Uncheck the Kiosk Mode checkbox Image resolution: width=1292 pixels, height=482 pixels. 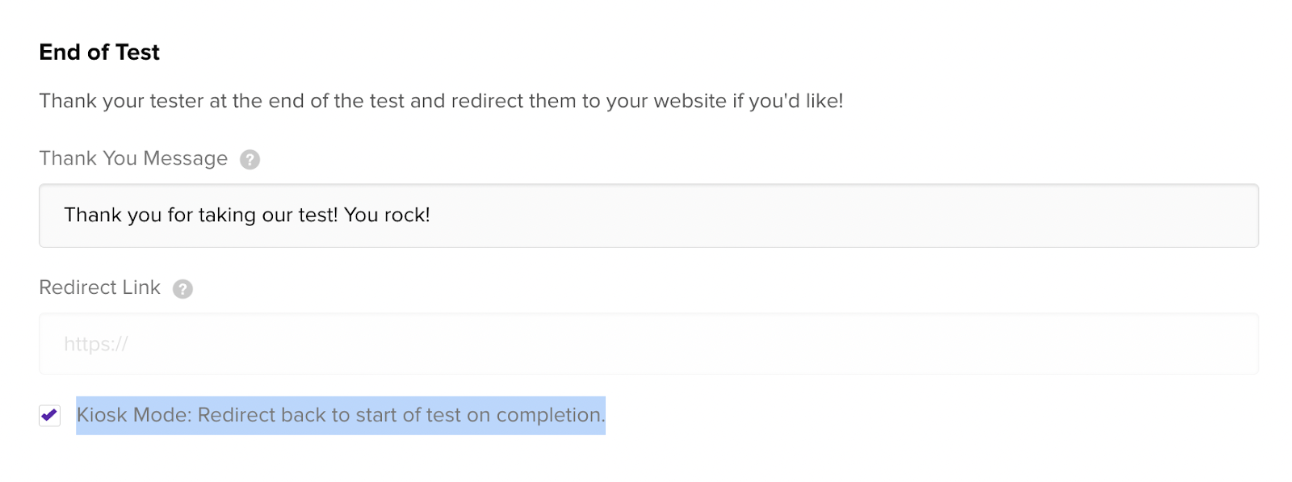pyautogui.click(x=49, y=416)
